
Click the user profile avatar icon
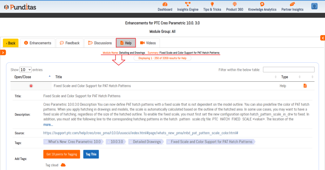coord(314,6)
